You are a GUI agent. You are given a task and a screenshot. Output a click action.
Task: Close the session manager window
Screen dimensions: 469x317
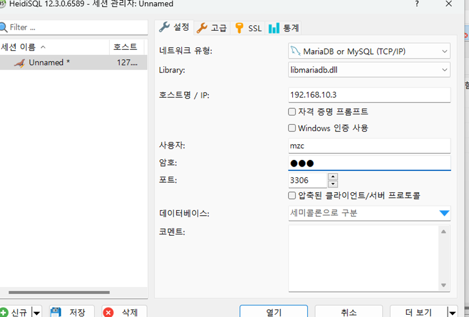(449, 4)
